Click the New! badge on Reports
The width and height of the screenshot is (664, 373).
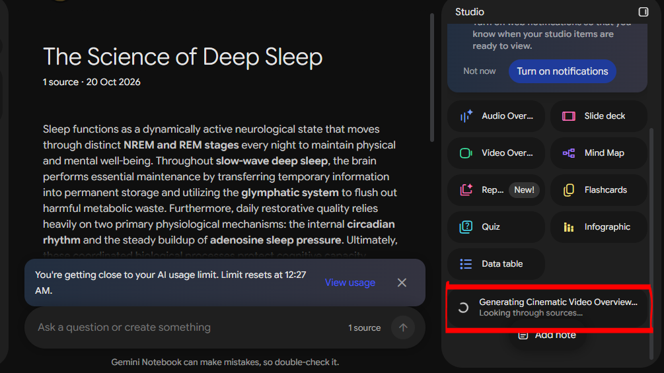click(524, 190)
